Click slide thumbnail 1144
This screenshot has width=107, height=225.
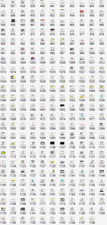click(x=102, y=171)
